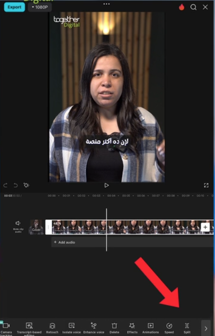Expand more tools with right chevron
The height and width of the screenshot is (336, 215).
tap(205, 328)
